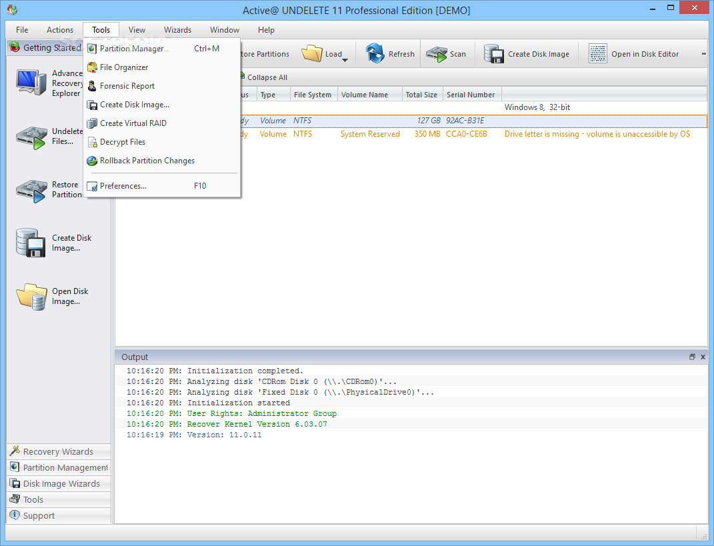The image size is (714, 546).
Task: Click the Rollback Partition Changes globe icon
Action: (92, 161)
